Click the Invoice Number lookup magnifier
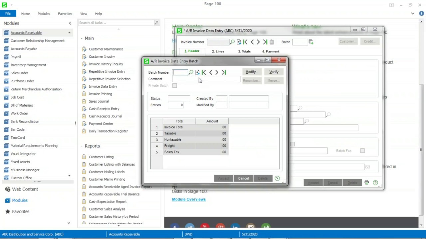This screenshot has width=426, height=239. point(232,42)
